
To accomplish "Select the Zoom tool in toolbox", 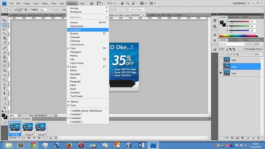I will [5, 107].
